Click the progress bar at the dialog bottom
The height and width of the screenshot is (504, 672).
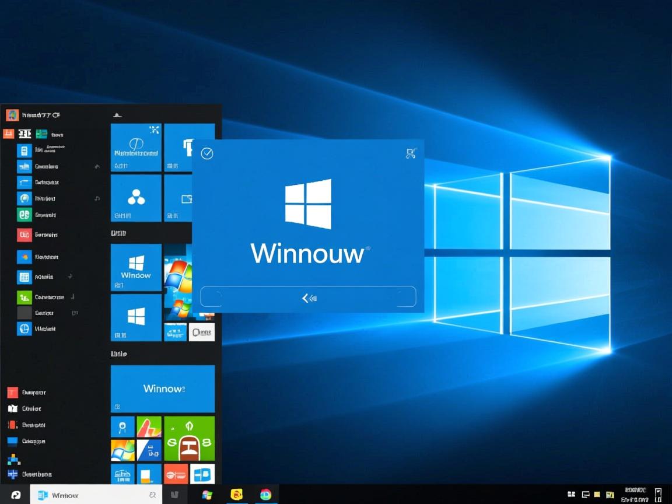[x=308, y=296]
